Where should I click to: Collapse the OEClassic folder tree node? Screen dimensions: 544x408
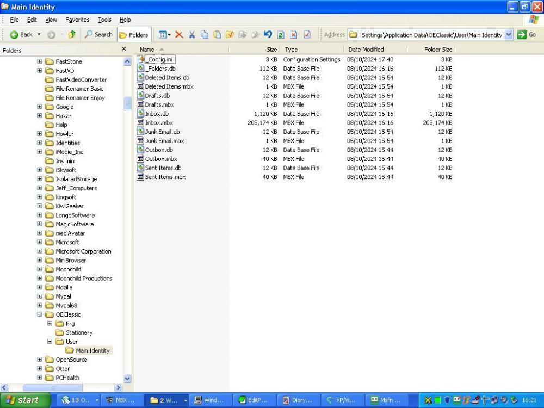(x=40, y=314)
